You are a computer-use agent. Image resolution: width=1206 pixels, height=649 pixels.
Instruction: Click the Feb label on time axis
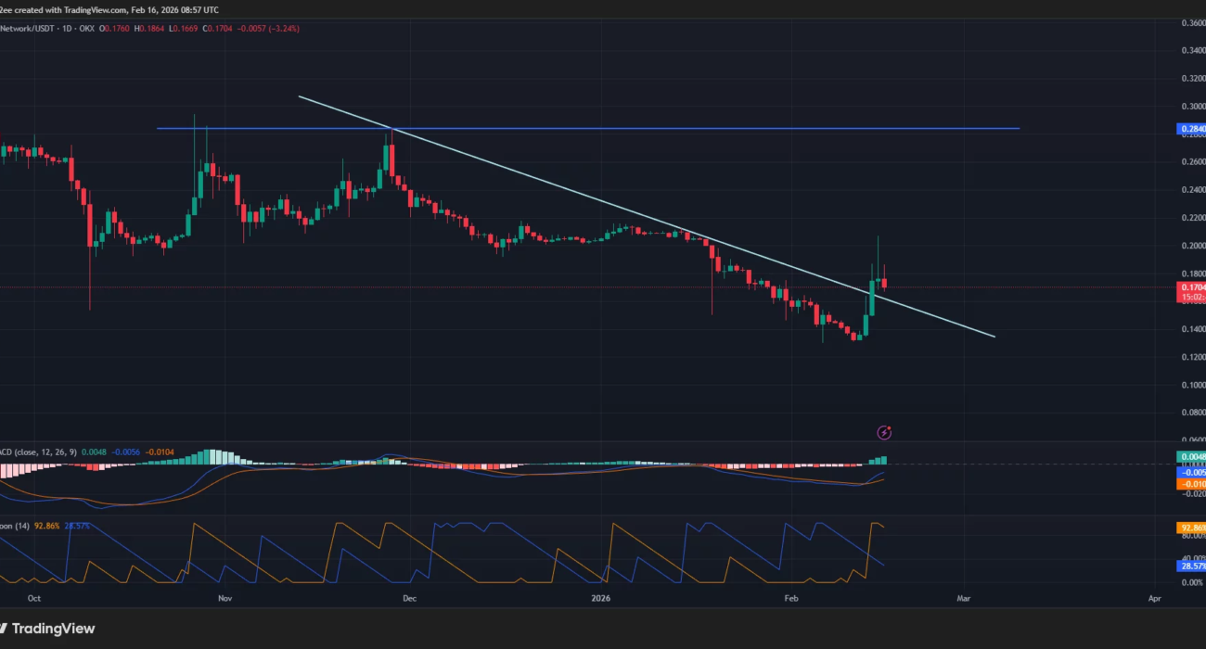(790, 599)
